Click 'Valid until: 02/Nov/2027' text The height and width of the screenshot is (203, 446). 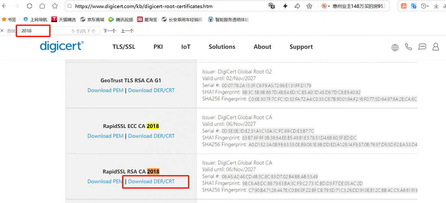(229, 78)
